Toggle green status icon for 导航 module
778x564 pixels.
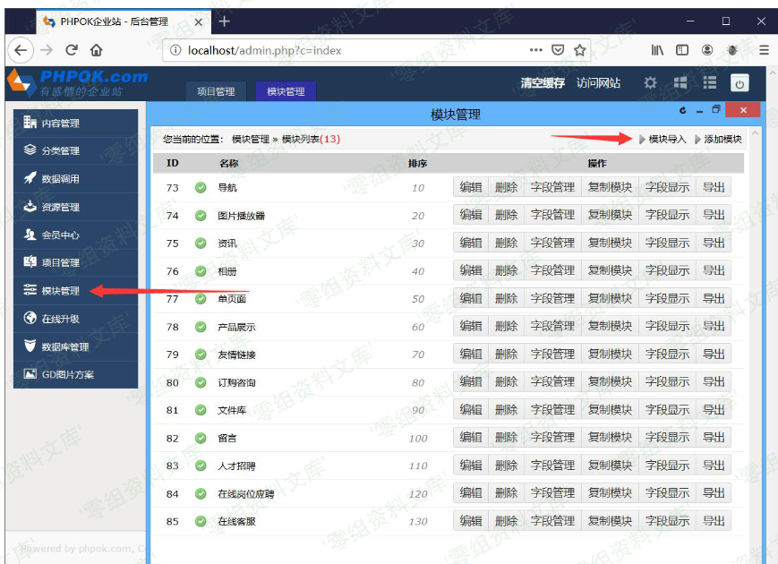click(201, 188)
